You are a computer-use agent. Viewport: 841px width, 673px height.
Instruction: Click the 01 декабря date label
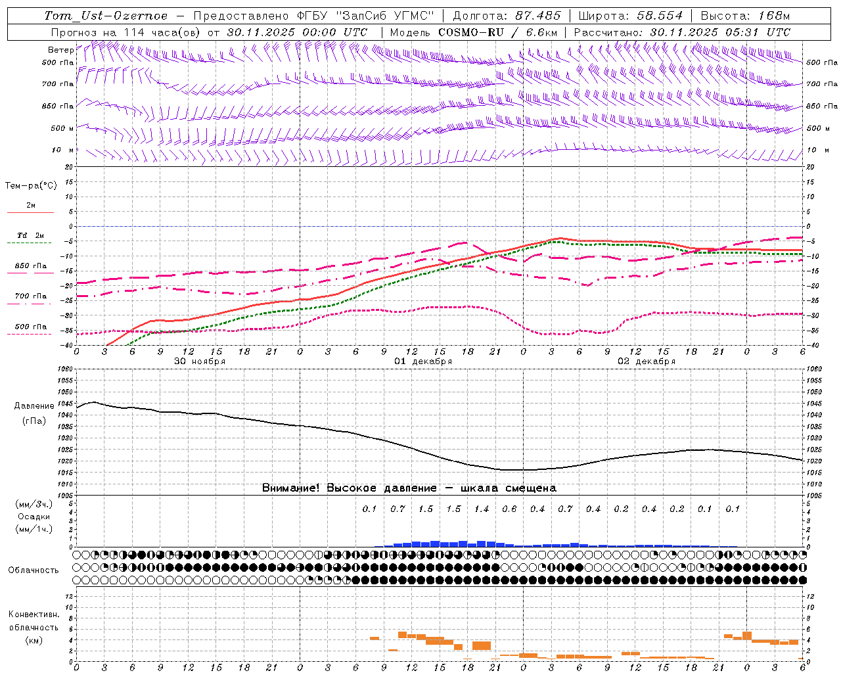[423, 361]
